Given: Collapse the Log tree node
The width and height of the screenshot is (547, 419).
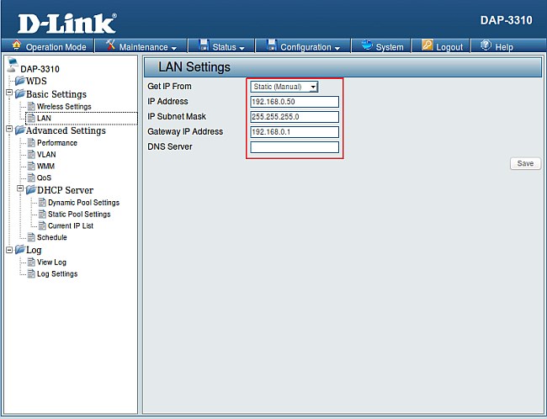Looking at the screenshot, I should pyautogui.click(x=8, y=250).
